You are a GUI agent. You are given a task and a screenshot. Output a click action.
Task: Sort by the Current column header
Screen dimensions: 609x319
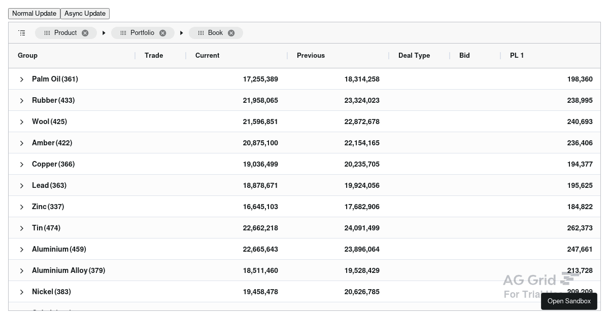207,56
